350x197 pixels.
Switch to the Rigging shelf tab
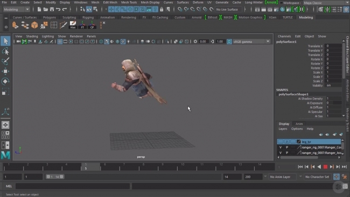(x=88, y=17)
